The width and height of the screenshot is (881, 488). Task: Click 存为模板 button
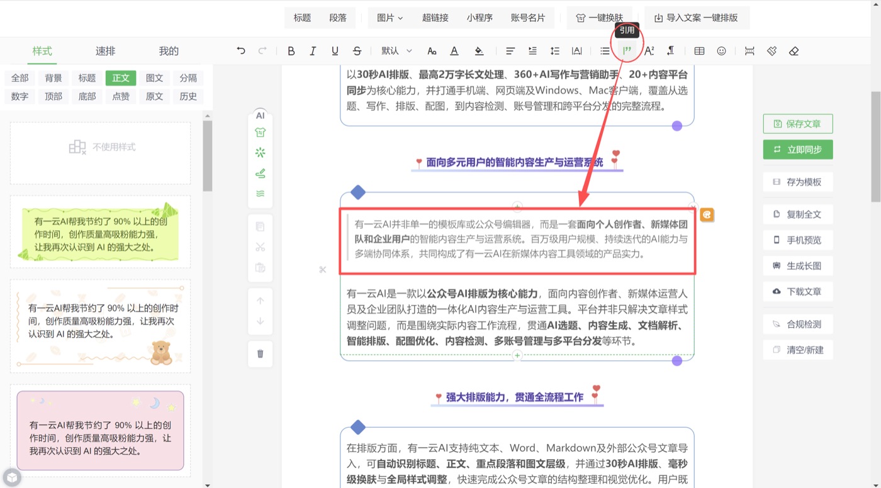click(x=798, y=182)
